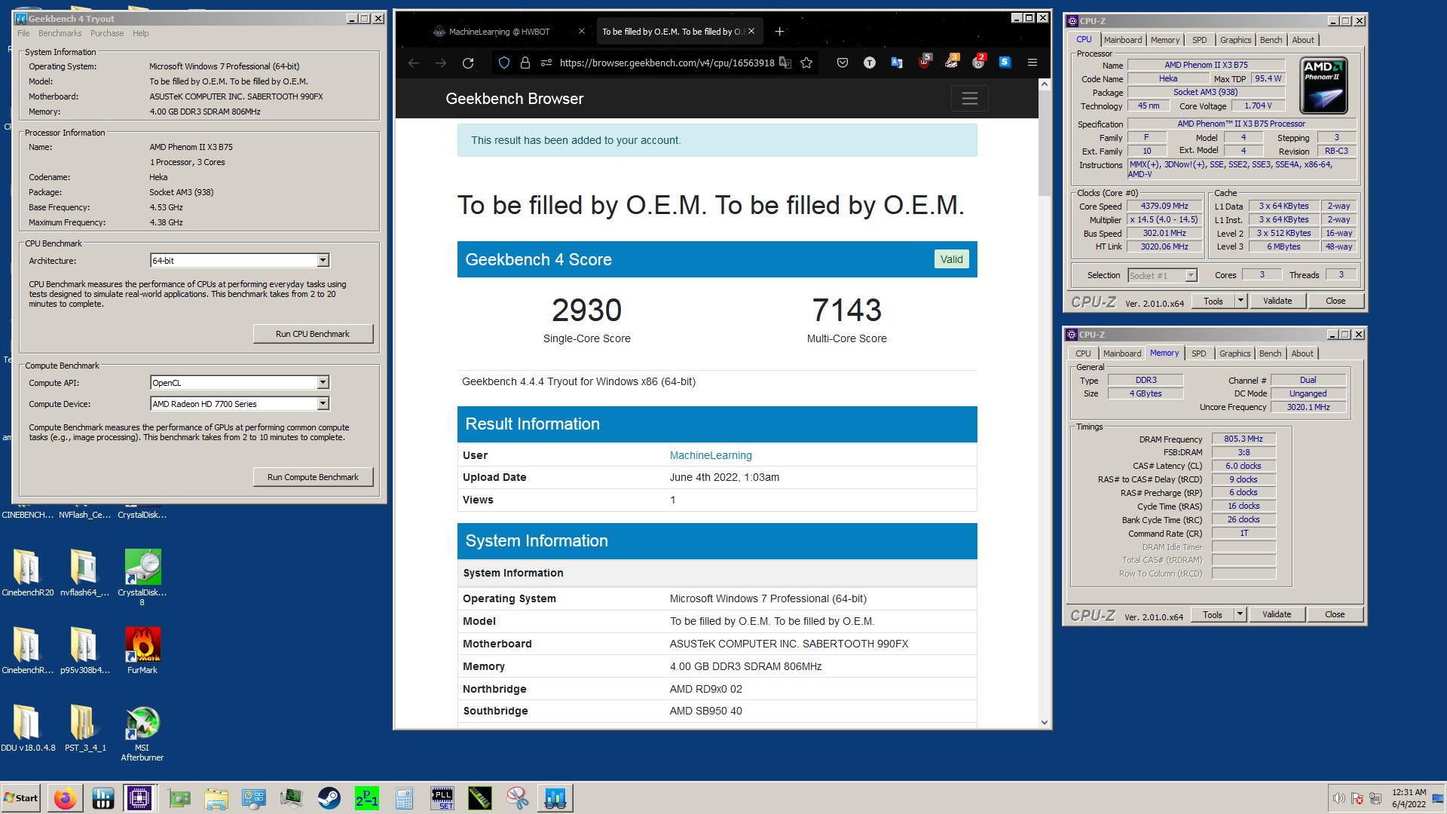Open site permissions icon in address bar
The width and height of the screenshot is (1447, 814).
point(546,63)
